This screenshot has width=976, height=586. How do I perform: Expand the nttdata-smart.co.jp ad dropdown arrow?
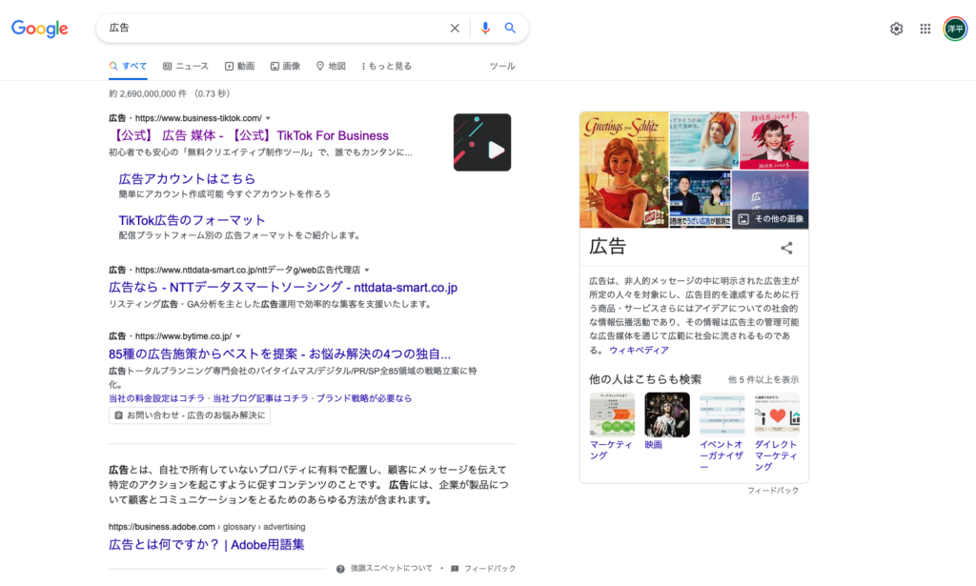coord(367,271)
